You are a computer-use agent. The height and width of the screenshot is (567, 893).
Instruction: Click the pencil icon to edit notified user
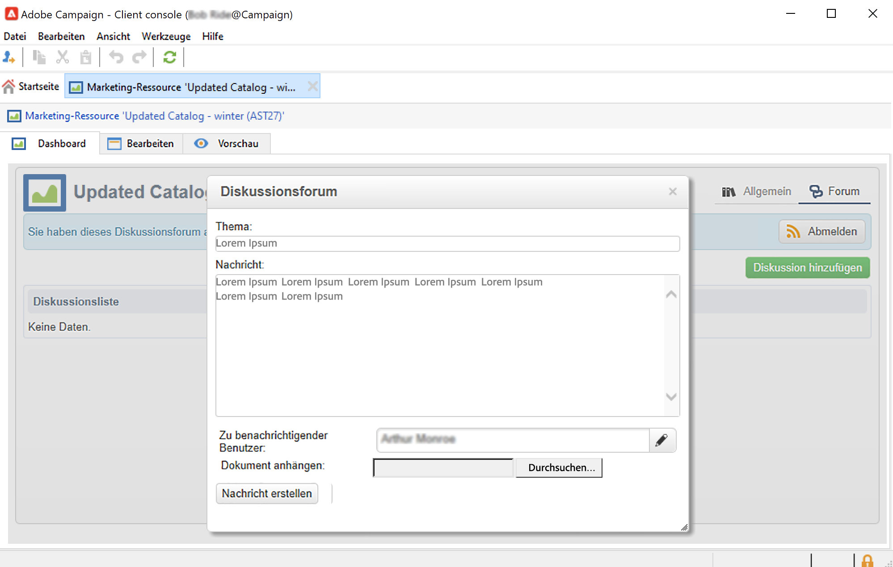click(662, 440)
